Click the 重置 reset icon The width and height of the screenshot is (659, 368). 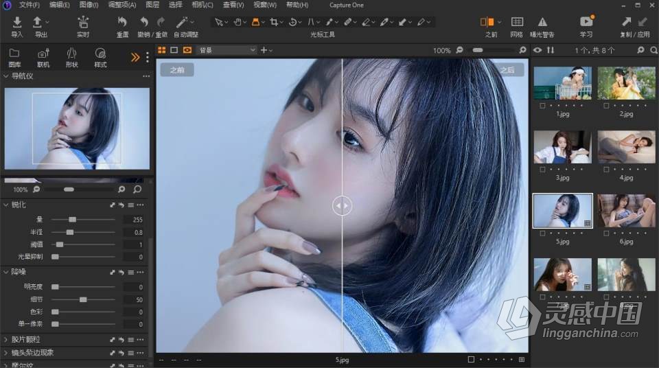click(122, 22)
